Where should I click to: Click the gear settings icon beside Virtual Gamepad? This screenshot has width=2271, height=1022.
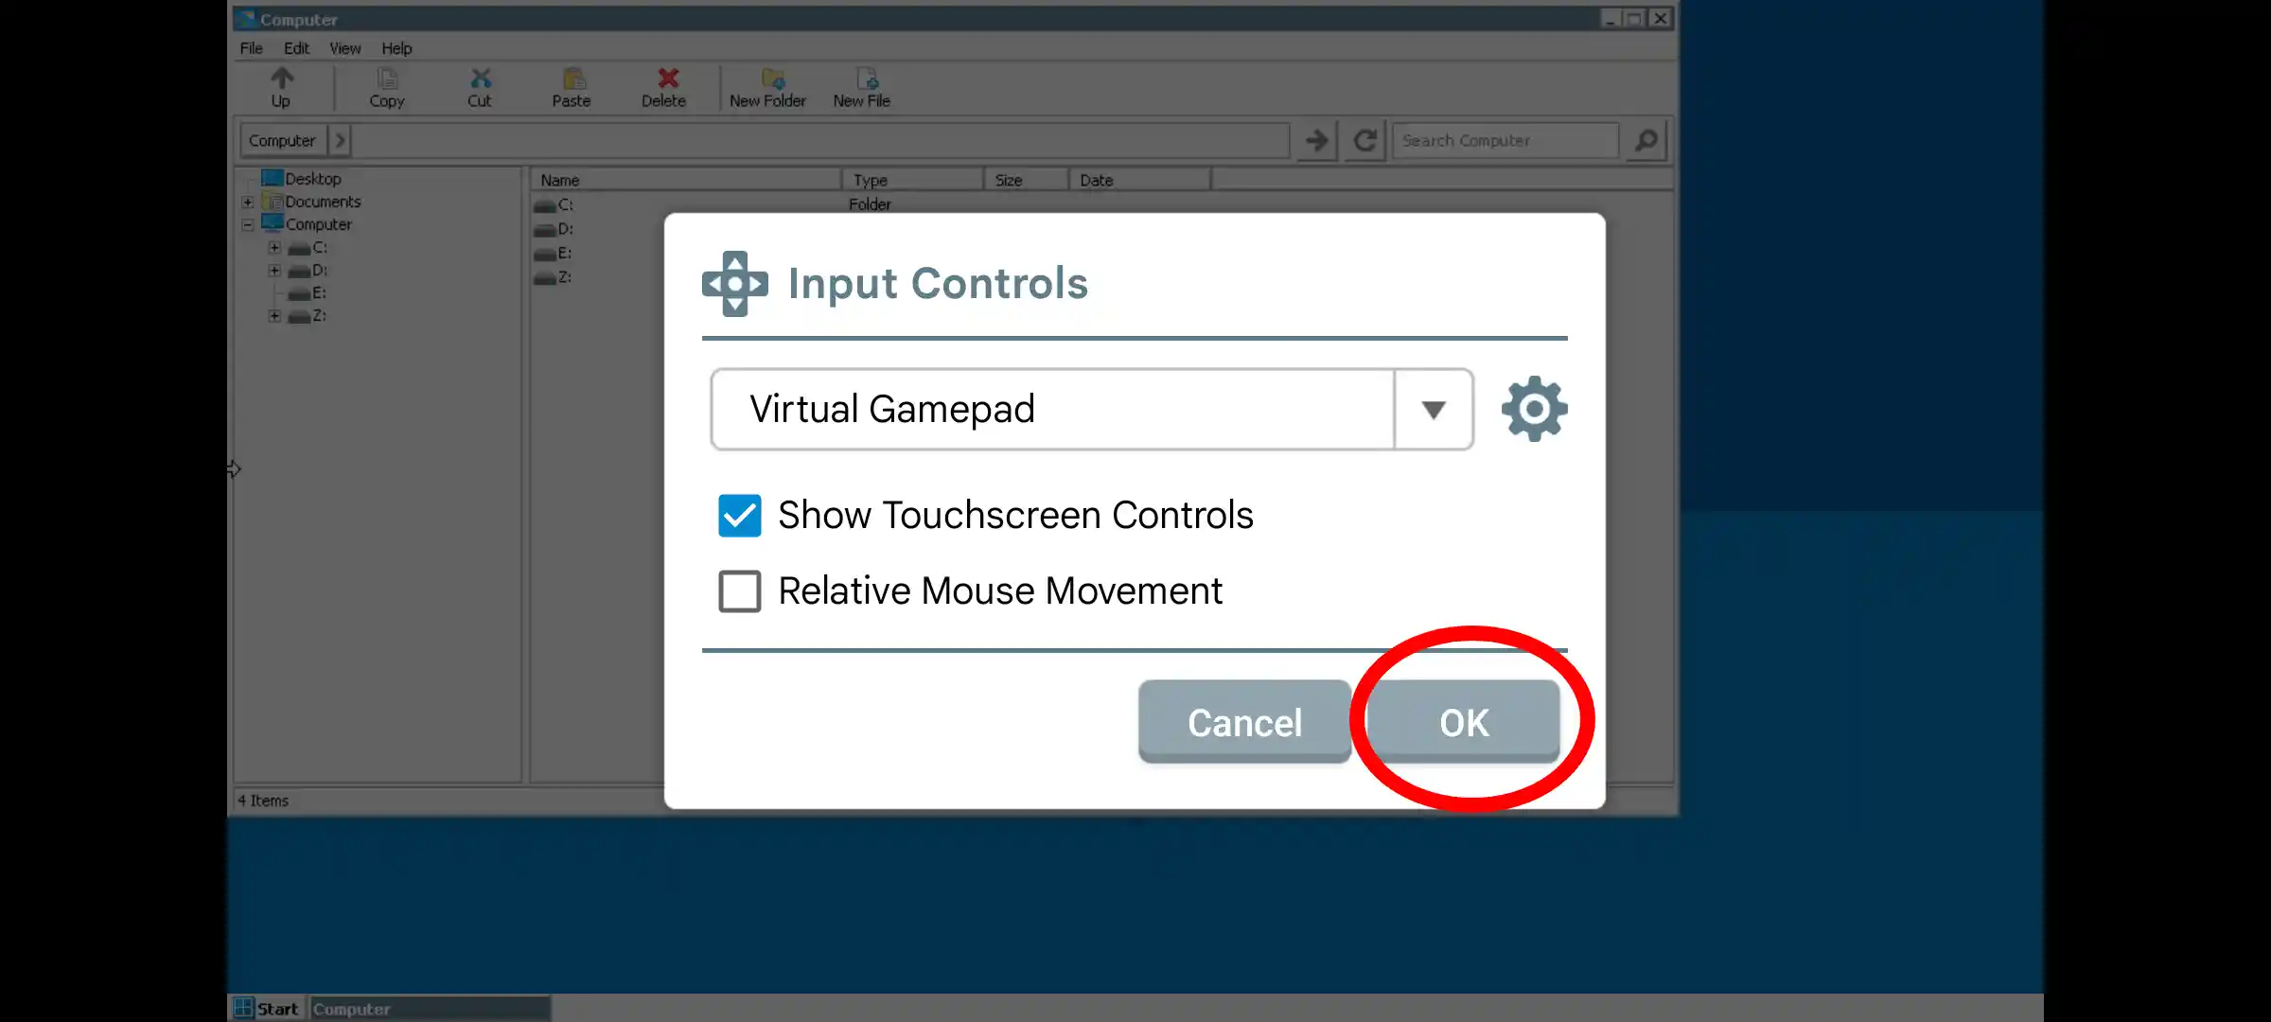1534,409
